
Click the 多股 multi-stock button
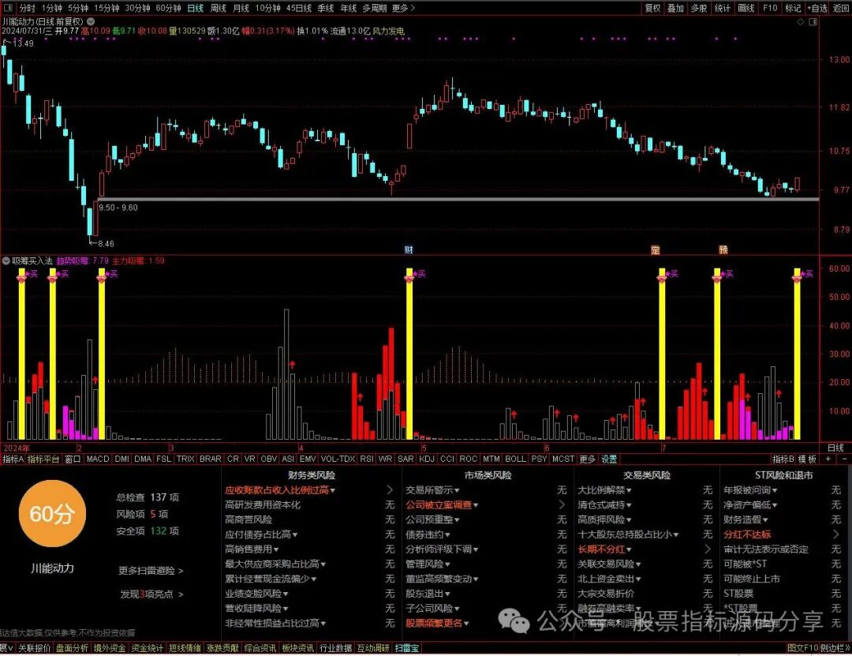tap(699, 8)
